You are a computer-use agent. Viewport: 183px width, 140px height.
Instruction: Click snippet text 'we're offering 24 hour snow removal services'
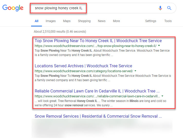click(65, 105)
